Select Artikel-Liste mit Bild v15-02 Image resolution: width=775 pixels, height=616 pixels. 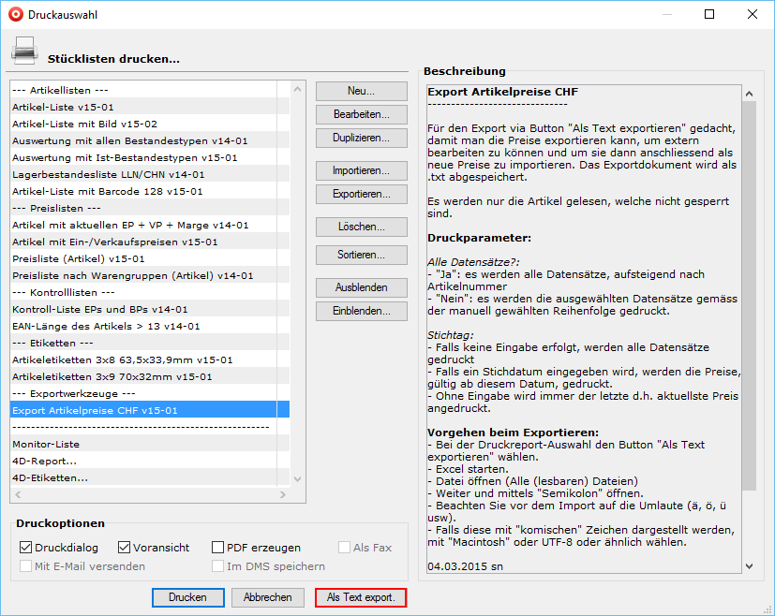(84, 124)
